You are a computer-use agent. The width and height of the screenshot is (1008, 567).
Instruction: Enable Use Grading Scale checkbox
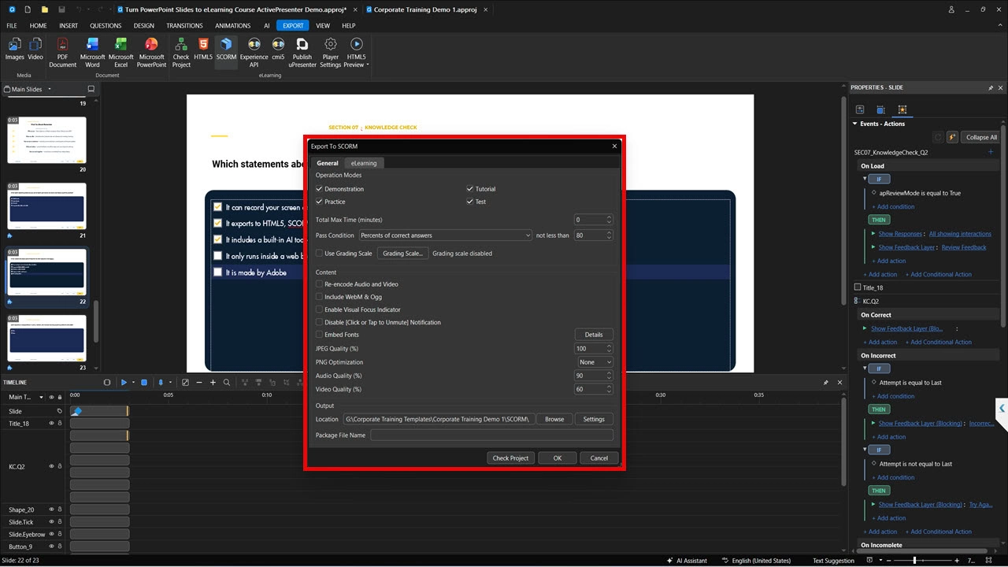[x=320, y=254]
